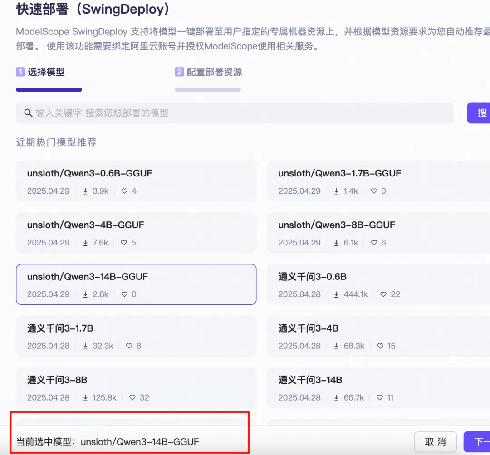Select the 通义千问3-4B model card

coord(378,336)
